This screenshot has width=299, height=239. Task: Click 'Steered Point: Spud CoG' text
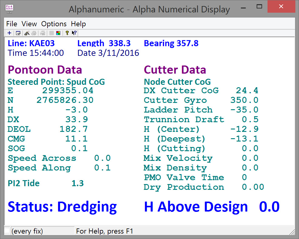click(x=56, y=82)
